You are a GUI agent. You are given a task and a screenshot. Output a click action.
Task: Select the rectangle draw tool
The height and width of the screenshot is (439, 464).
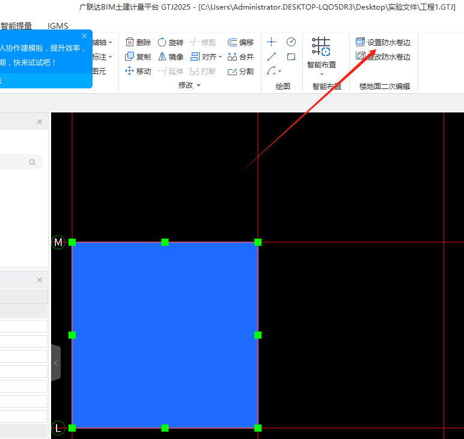click(291, 57)
